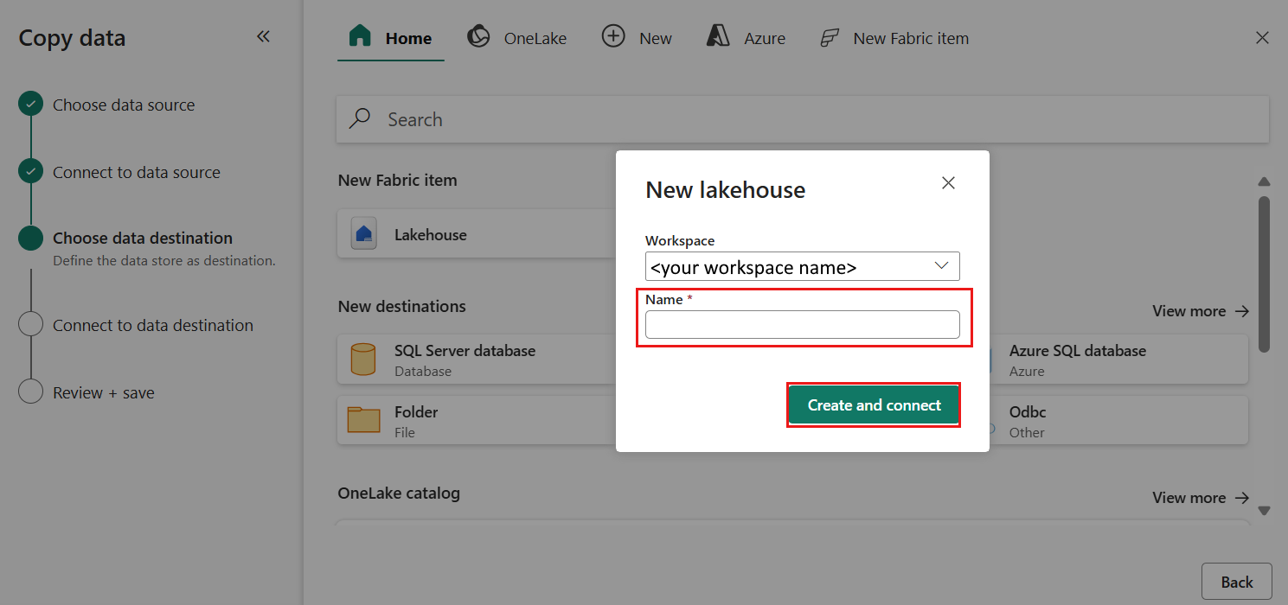Click the Azure tab logo icon
Screen dimensions: 1288x605
(x=719, y=36)
